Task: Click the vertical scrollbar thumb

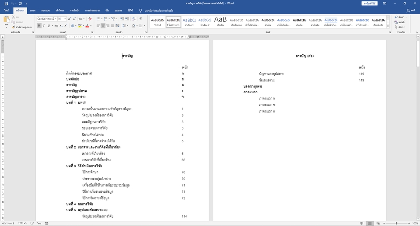Action: 418,53
